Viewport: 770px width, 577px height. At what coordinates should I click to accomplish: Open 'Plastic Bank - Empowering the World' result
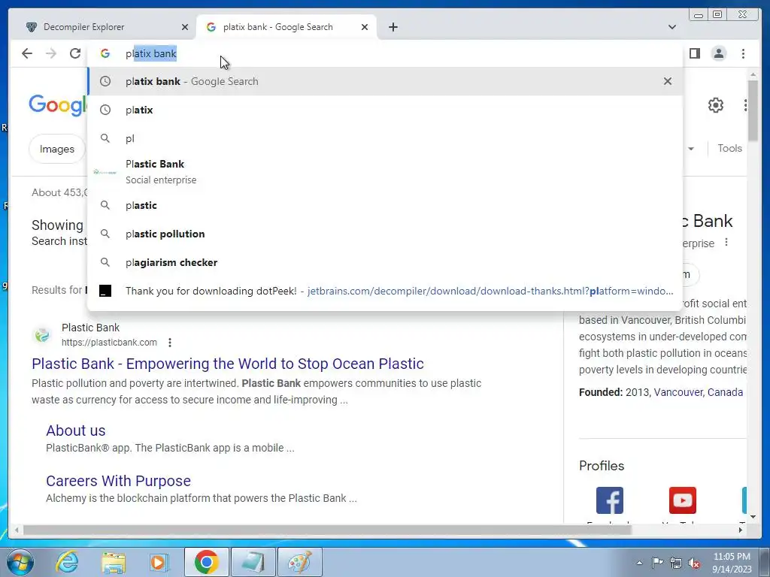(x=227, y=364)
